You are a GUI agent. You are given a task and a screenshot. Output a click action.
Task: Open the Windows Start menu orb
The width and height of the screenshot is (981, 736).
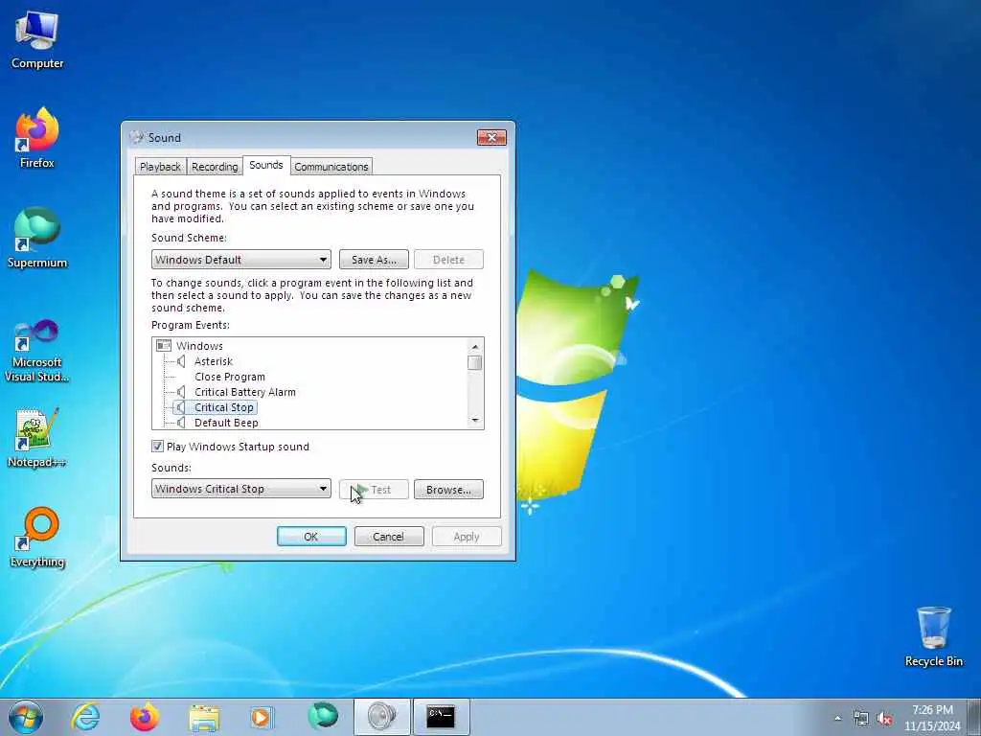click(x=26, y=717)
